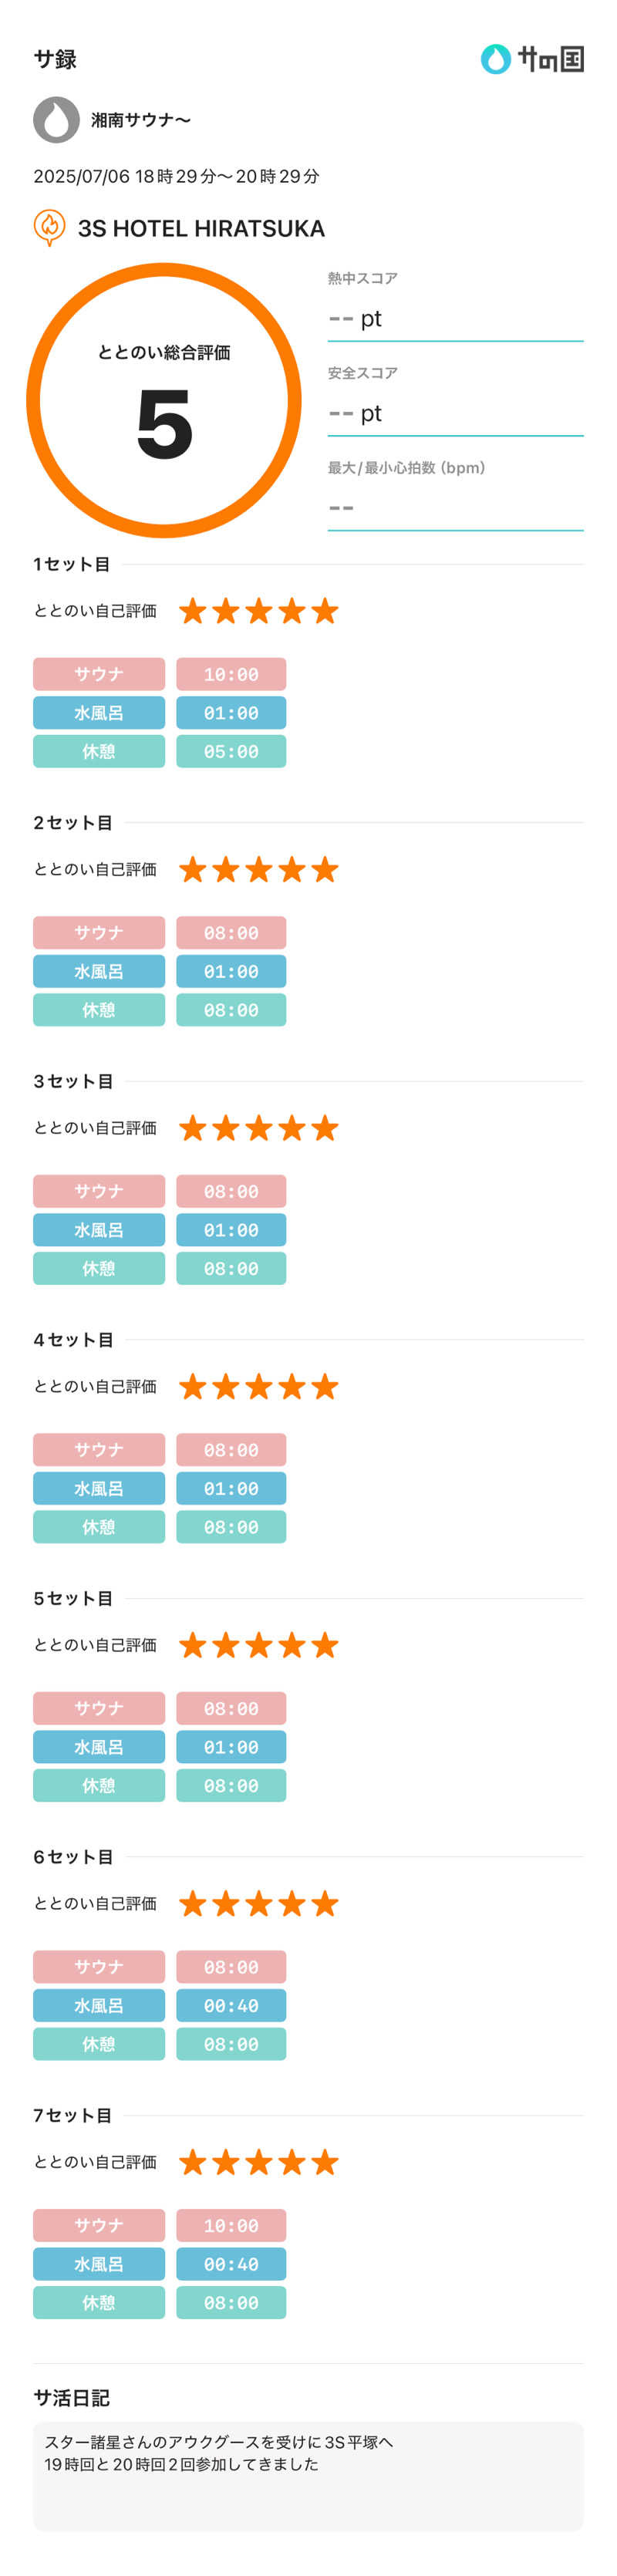Image resolution: width=617 pixels, height=2576 pixels.
Task: Select the 休憩 label in set 5
Action: (99, 1785)
